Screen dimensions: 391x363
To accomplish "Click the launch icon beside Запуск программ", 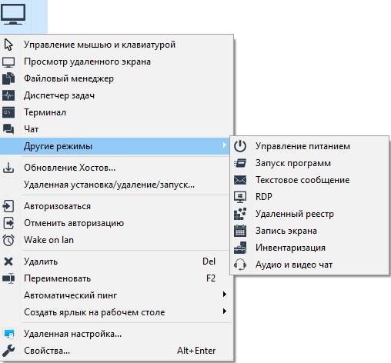I will [240, 163].
